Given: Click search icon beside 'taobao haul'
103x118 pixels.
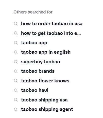Looking at the screenshot, I should point(16,90).
